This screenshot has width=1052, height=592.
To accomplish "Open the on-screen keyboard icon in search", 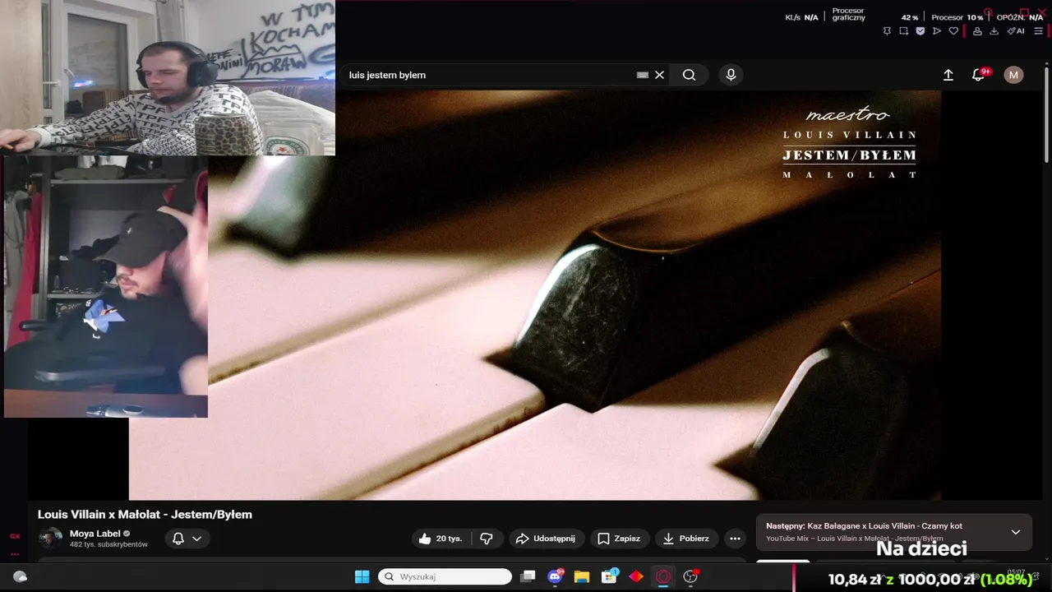I will (643, 75).
